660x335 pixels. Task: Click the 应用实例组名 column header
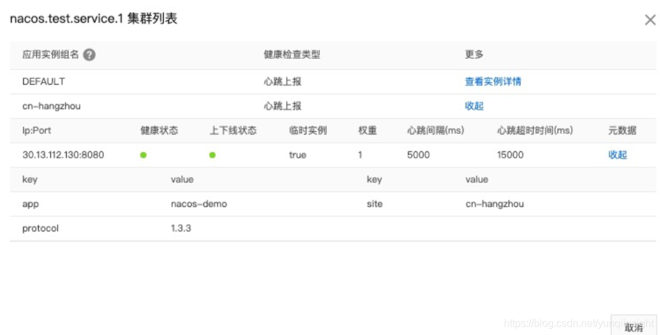click(x=51, y=54)
